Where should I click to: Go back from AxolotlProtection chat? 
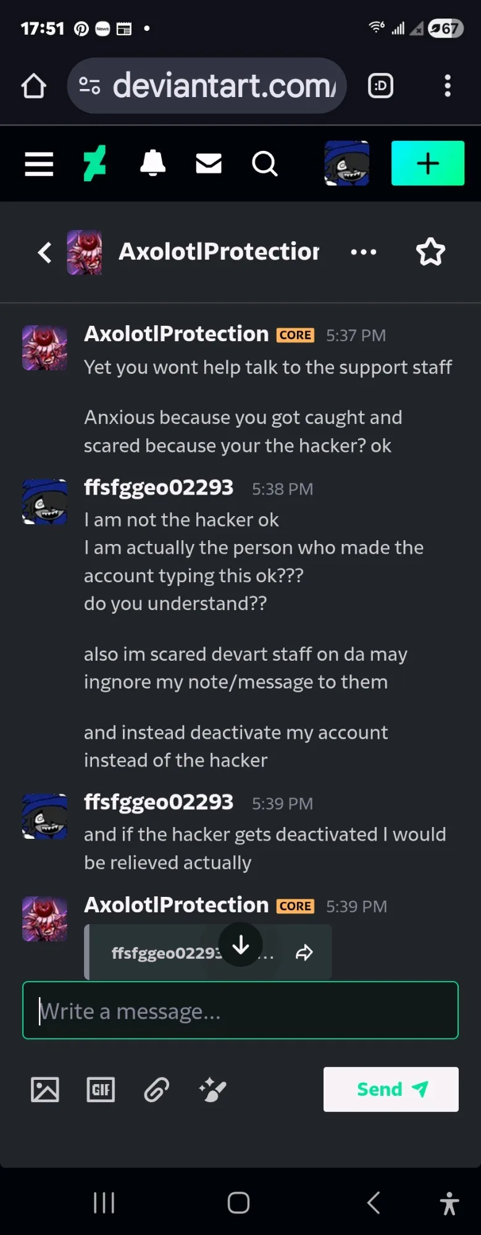pos(44,252)
